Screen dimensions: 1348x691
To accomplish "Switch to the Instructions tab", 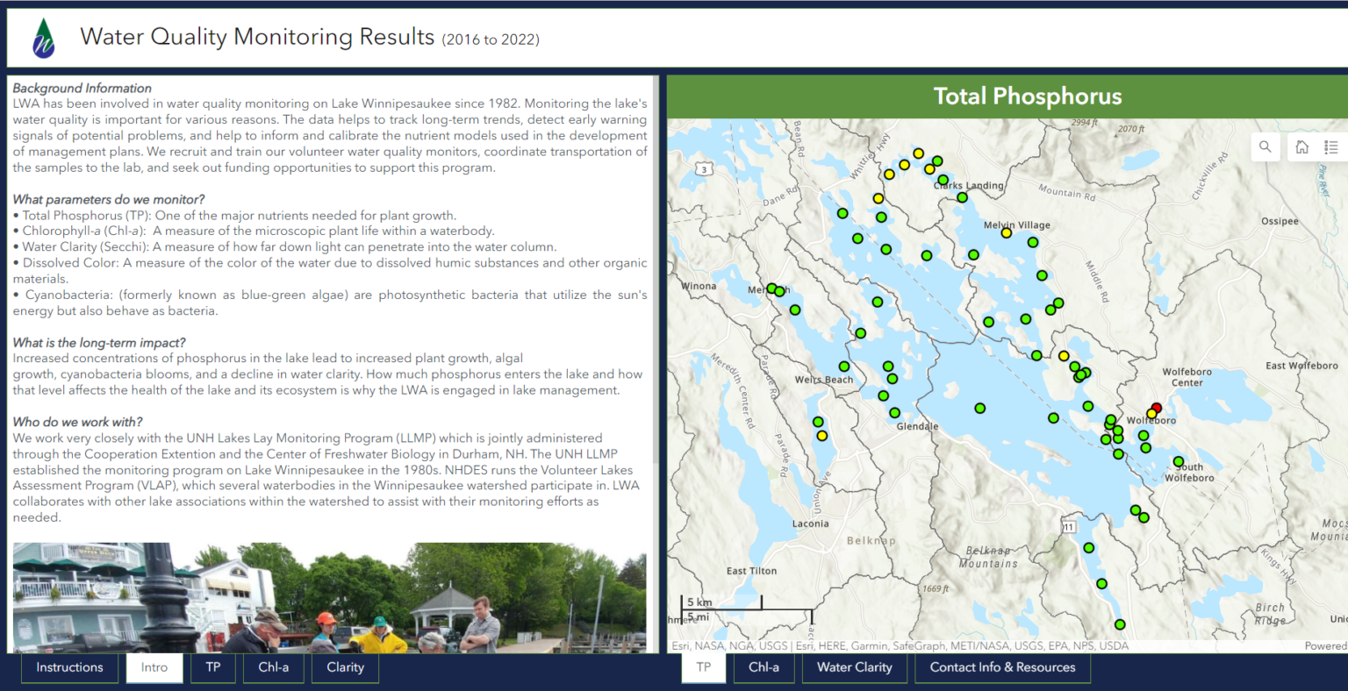I will (69, 667).
